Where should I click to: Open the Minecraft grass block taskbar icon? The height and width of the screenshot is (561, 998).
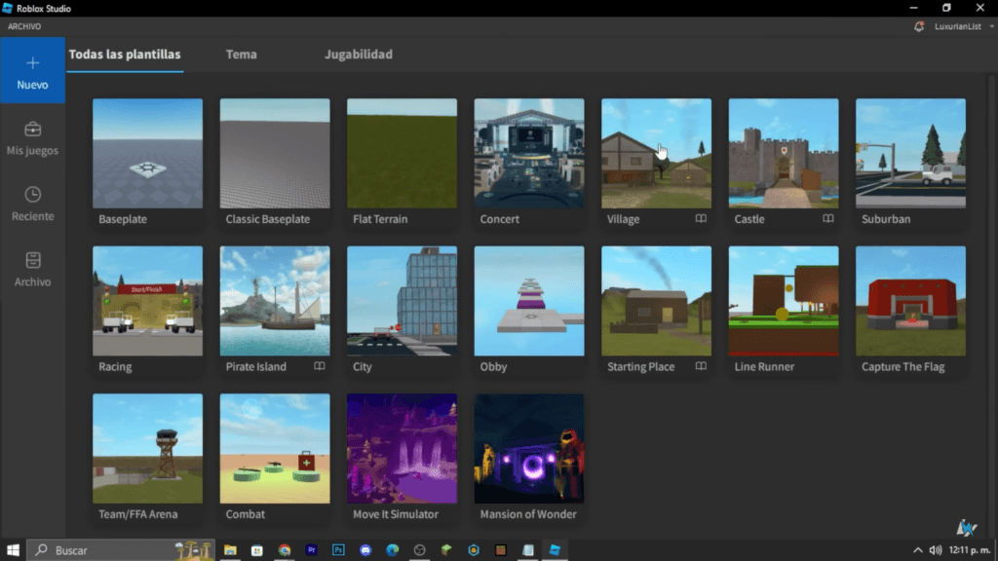446,550
